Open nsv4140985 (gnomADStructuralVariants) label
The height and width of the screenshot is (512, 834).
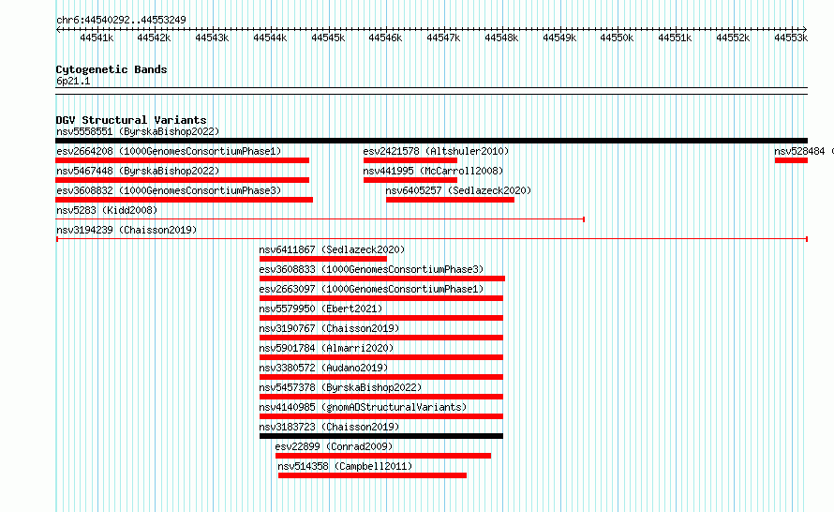point(363,407)
